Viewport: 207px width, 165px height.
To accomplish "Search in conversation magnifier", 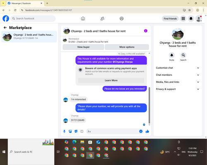I will pos(183,55).
